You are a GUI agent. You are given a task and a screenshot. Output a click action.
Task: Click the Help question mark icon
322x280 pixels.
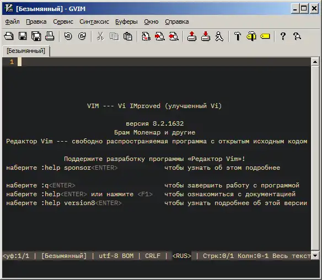click(283, 36)
